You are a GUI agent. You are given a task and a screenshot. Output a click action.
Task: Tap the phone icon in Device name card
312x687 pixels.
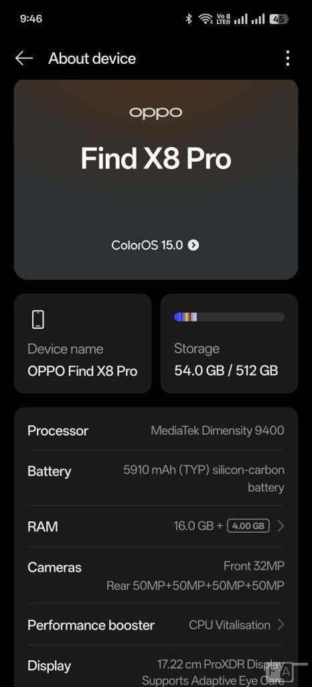38,319
